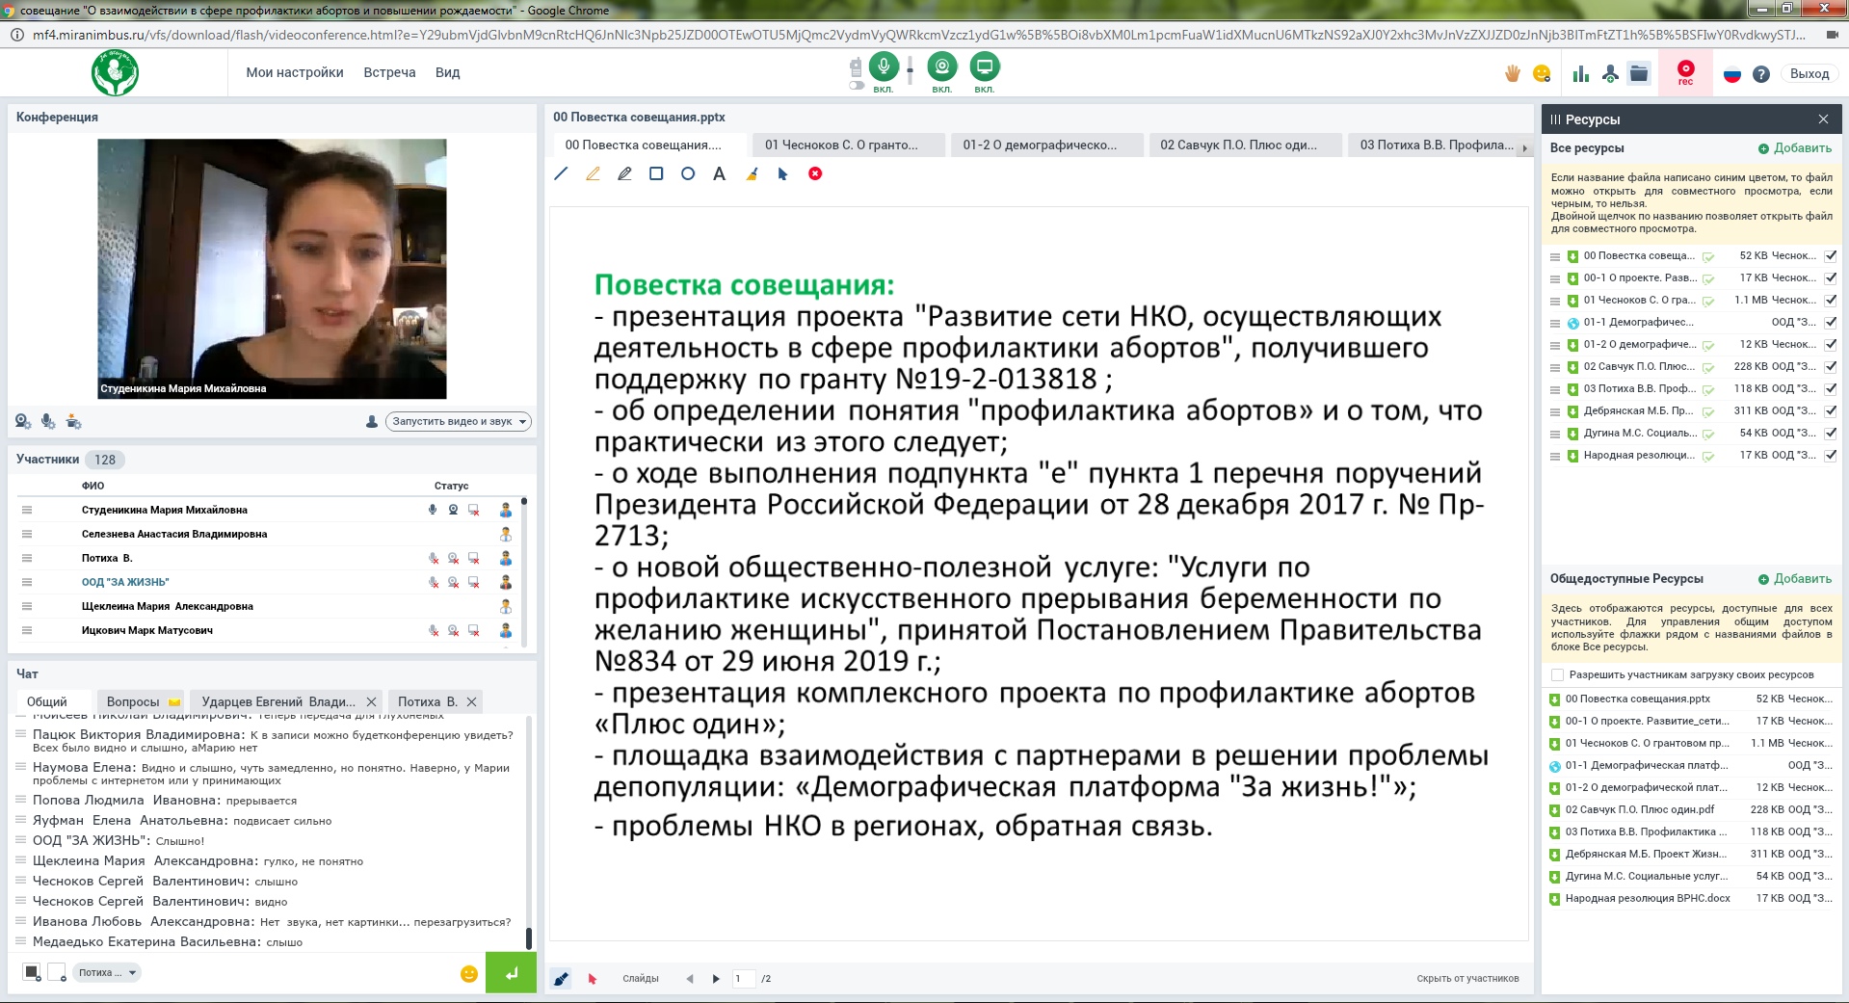Open the help question mark icon
Image resolution: width=1849 pixels, height=1003 pixels.
coord(1761,74)
